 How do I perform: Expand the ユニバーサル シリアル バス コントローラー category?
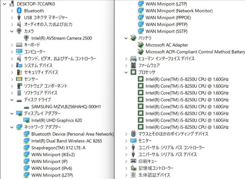point(126,148)
